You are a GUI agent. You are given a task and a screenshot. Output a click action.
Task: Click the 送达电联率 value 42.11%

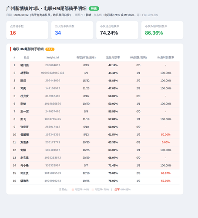click(113, 65)
